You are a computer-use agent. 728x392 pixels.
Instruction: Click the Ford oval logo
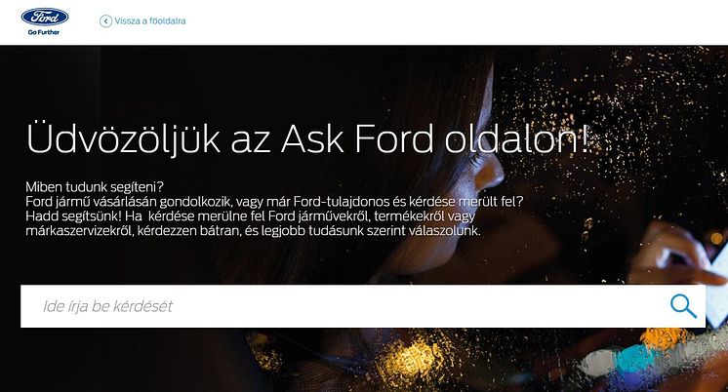(45, 18)
